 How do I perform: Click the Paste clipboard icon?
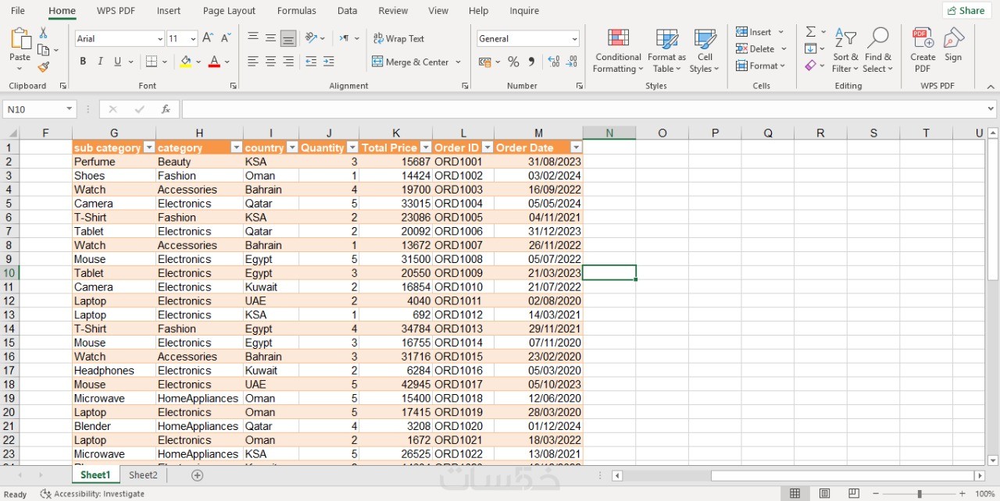pos(20,39)
